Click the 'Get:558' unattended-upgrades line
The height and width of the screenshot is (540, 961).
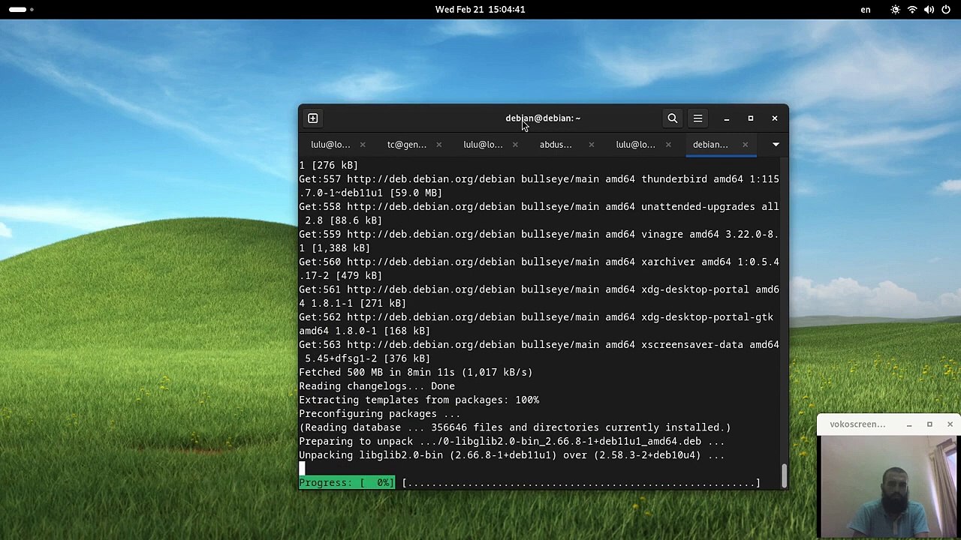point(539,214)
